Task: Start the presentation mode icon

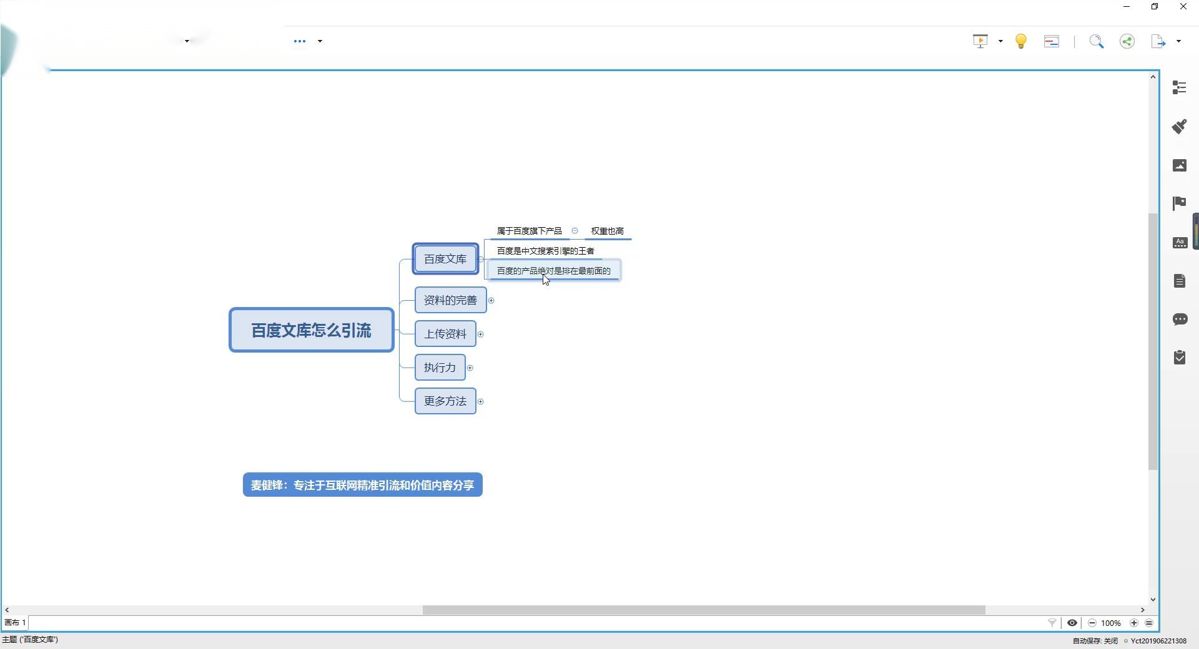Action: pyautogui.click(x=980, y=41)
